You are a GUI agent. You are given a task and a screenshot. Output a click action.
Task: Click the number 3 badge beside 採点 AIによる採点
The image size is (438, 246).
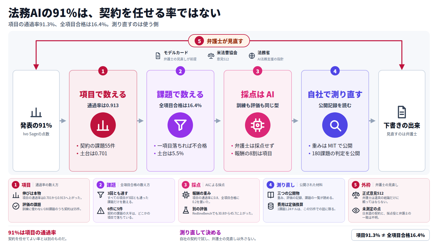(x=186, y=185)
